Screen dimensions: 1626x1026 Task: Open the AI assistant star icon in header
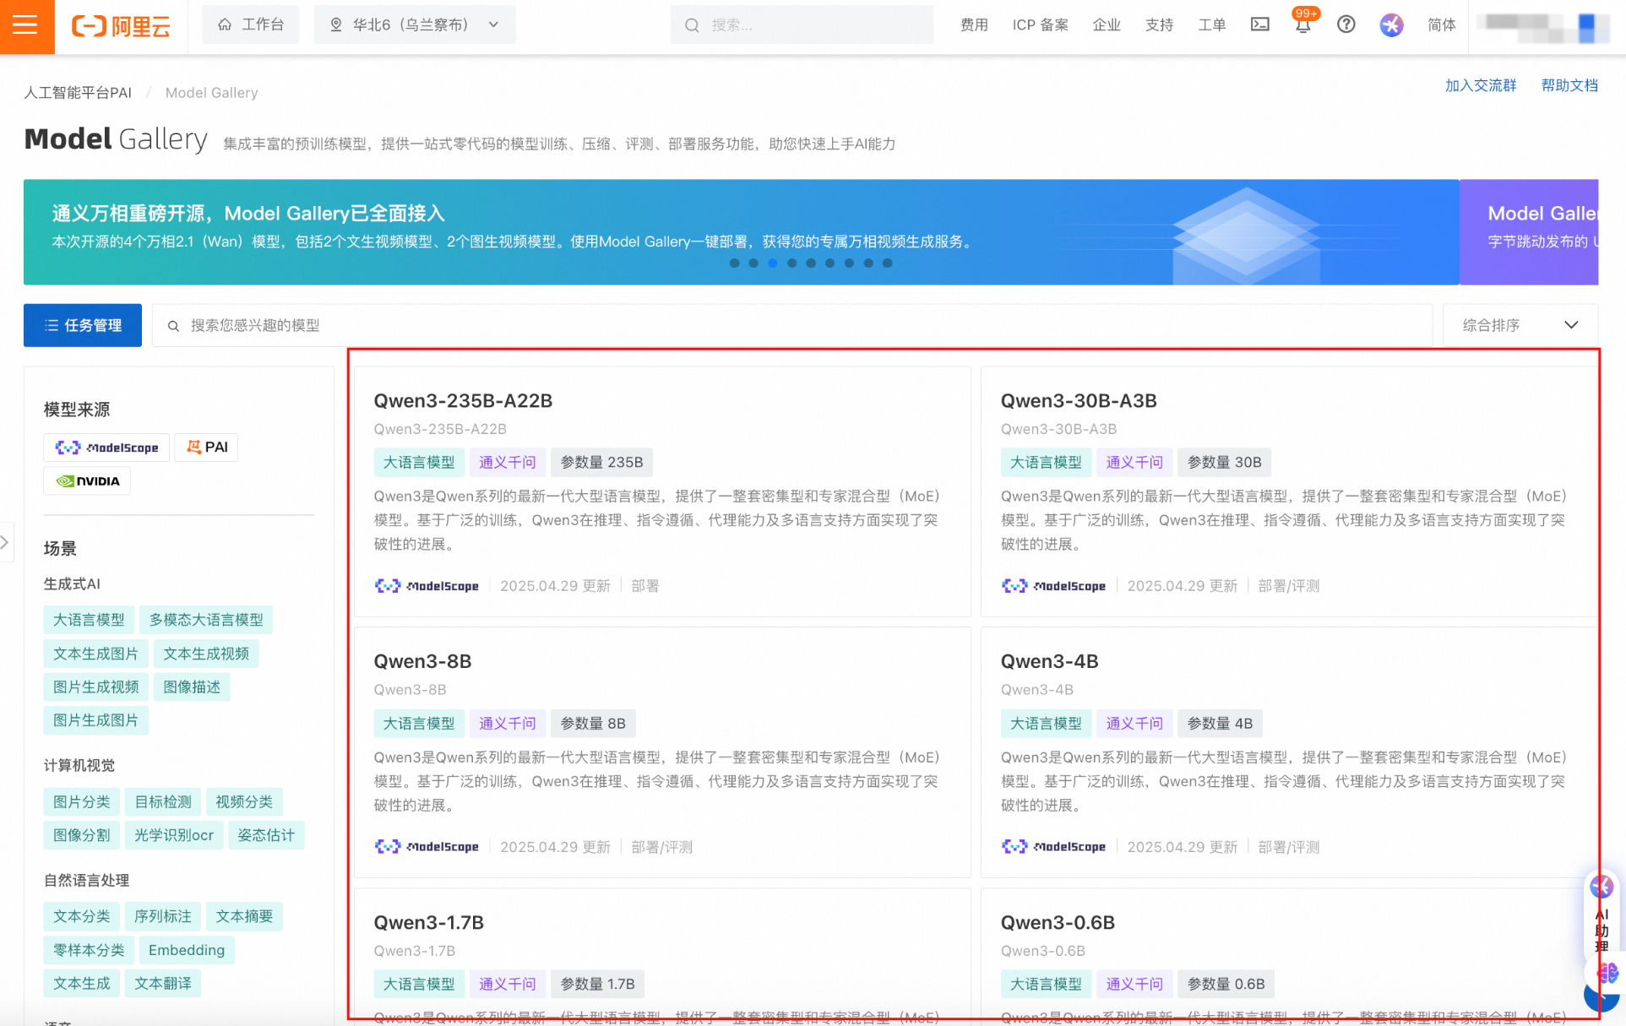(x=1391, y=24)
